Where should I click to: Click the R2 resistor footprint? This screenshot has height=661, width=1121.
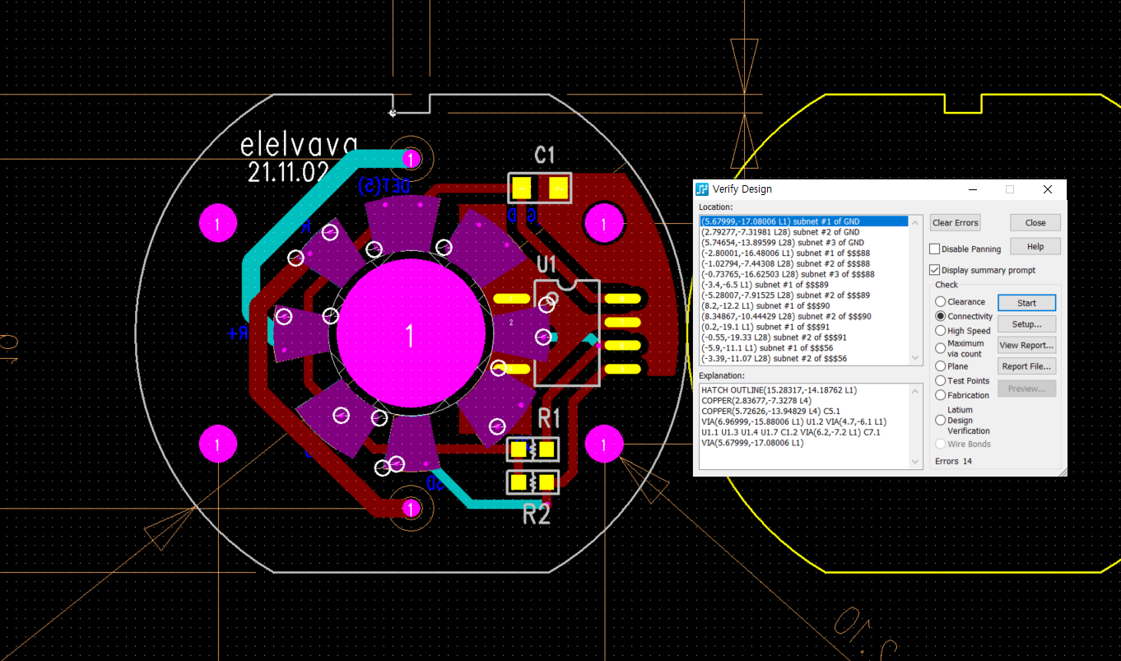pos(533,482)
